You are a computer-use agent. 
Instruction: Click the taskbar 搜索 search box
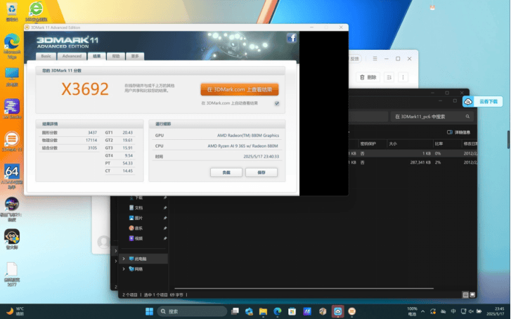(x=192, y=311)
